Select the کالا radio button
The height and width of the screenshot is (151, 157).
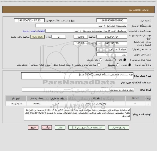(x=125, y=60)
